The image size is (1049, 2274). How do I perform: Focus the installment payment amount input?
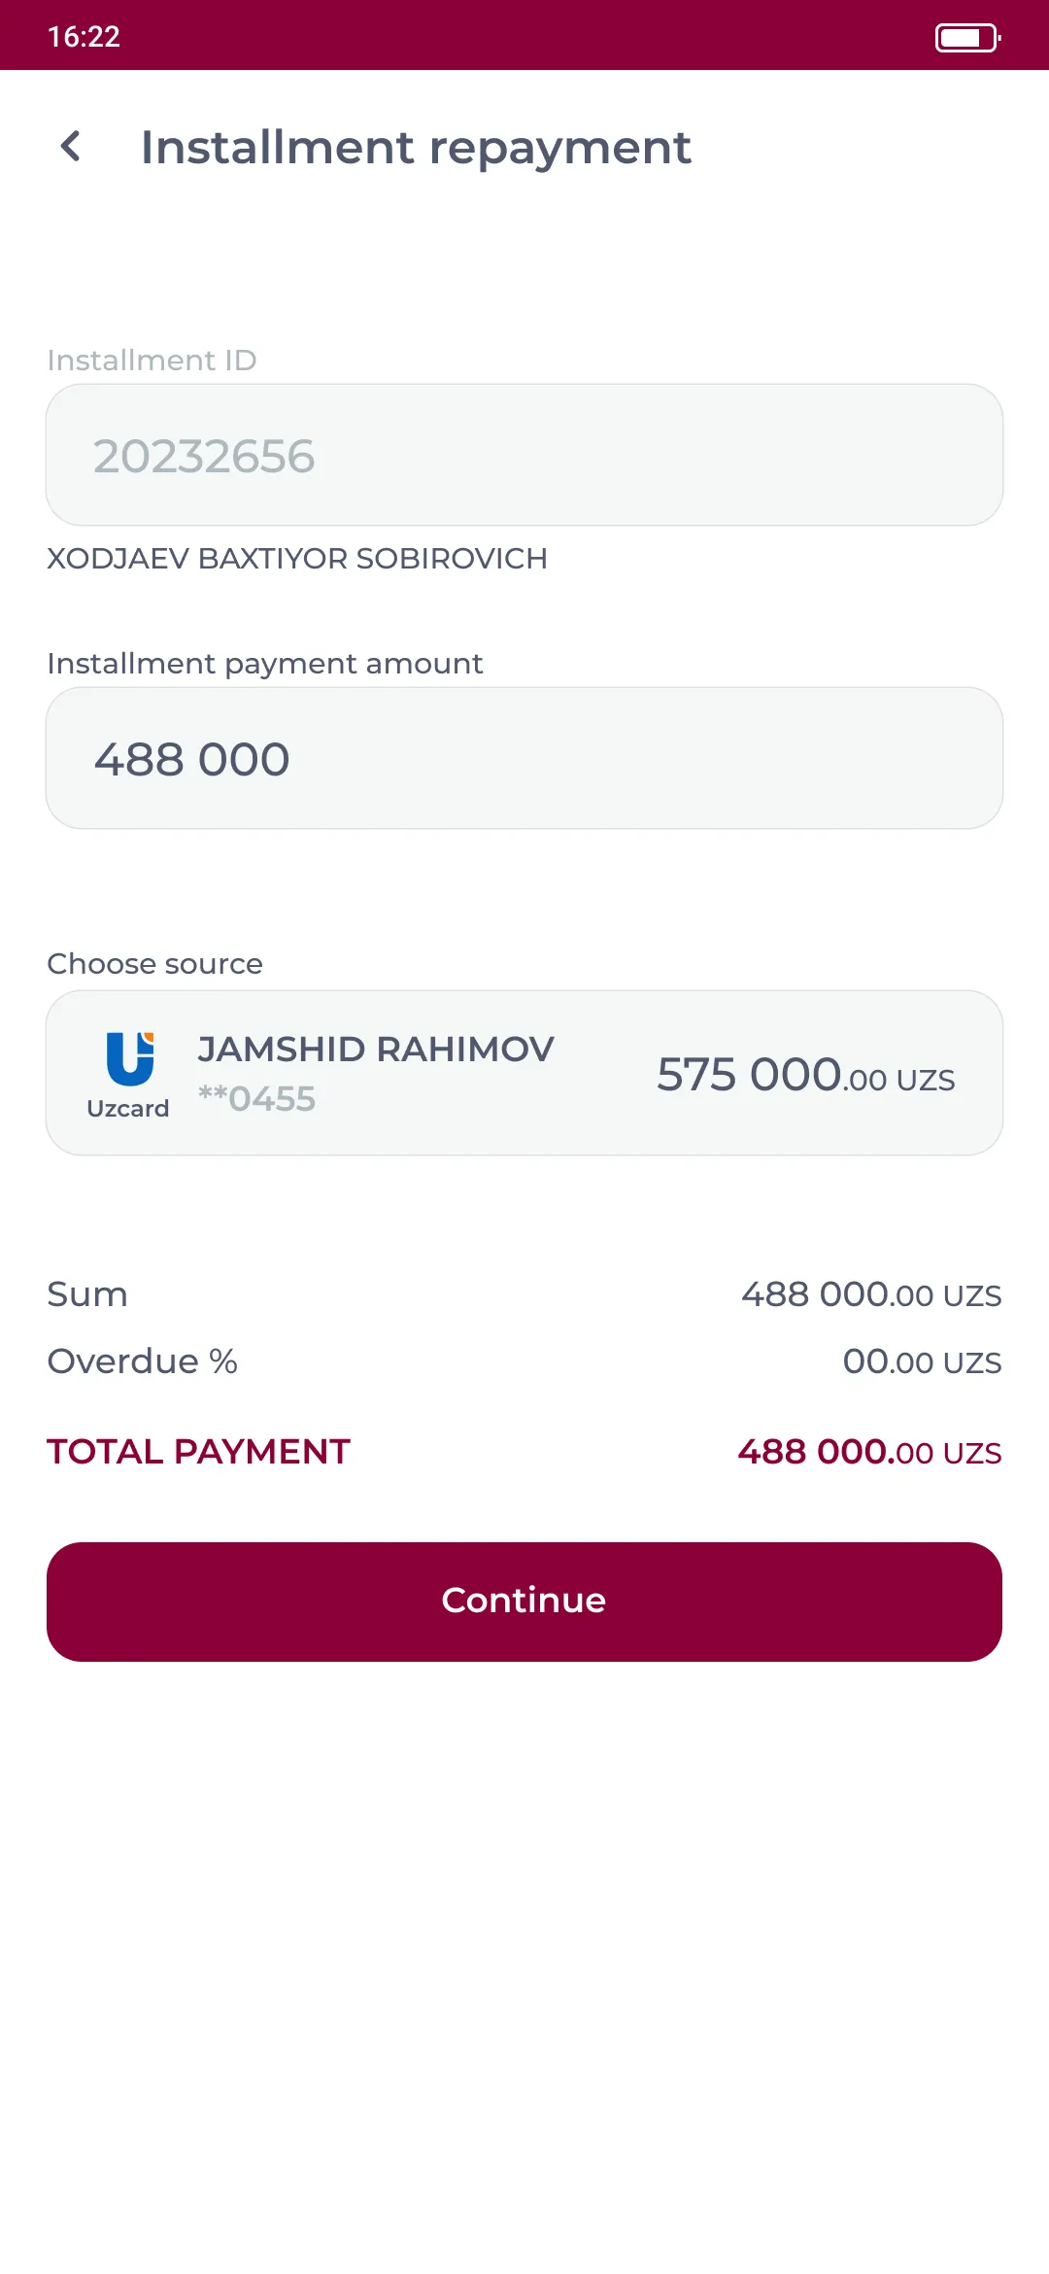[524, 758]
